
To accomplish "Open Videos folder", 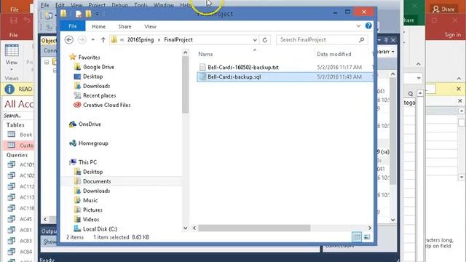I will 91,219.
